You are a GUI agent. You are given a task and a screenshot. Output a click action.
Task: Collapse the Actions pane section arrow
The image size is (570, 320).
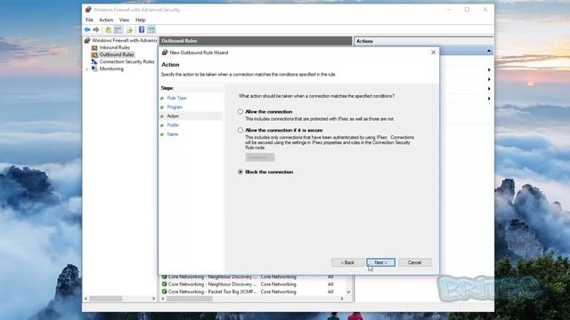[x=489, y=52]
